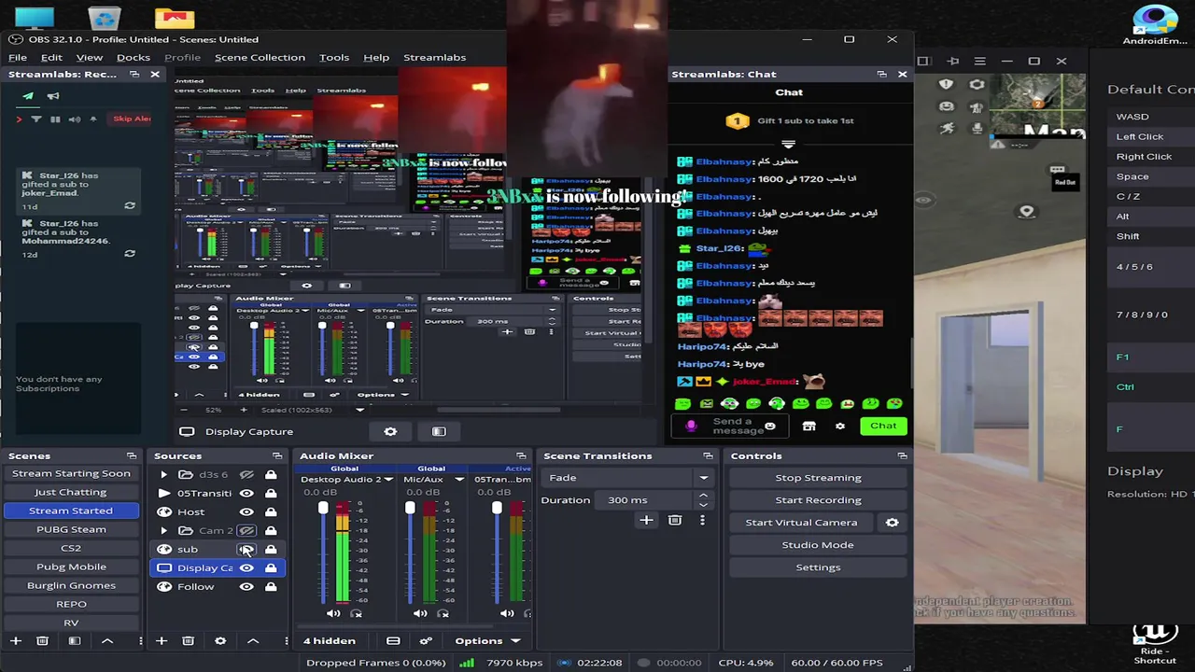Image resolution: width=1195 pixels, height=672 pixels.
Task: Hide the Follow source
Action: coord(246,587)
